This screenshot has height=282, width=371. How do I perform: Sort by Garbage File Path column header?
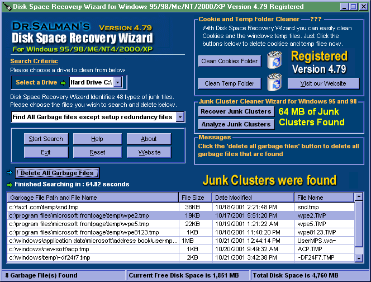93,198
